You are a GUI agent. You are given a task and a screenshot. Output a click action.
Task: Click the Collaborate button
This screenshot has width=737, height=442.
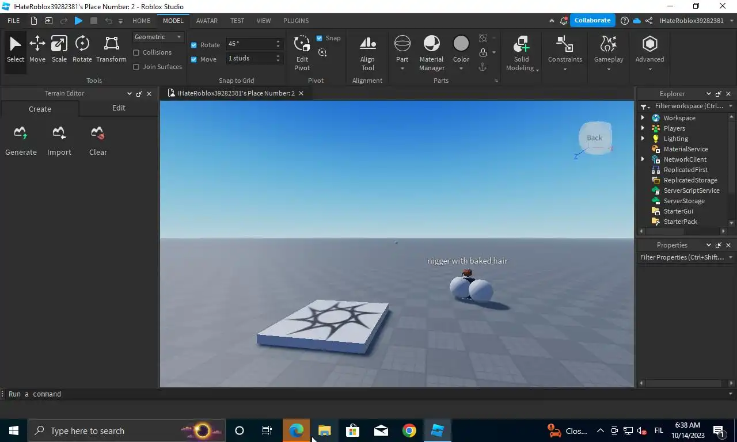[x=592, y=20]
